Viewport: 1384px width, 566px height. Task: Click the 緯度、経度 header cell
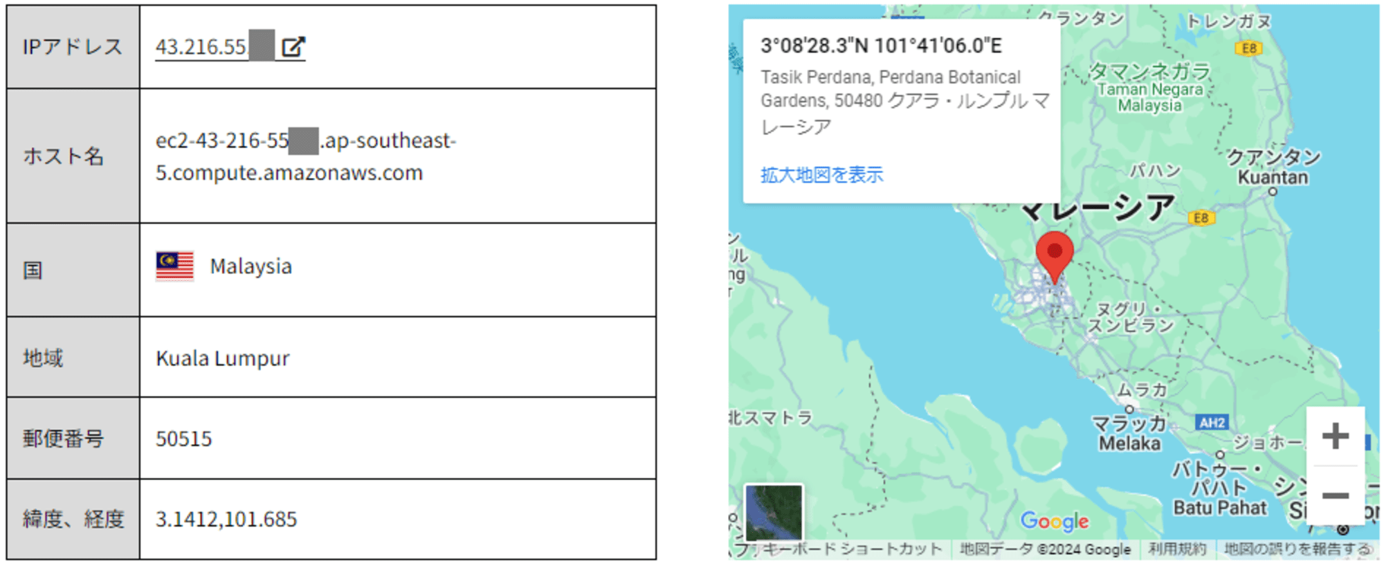point(73,519)
